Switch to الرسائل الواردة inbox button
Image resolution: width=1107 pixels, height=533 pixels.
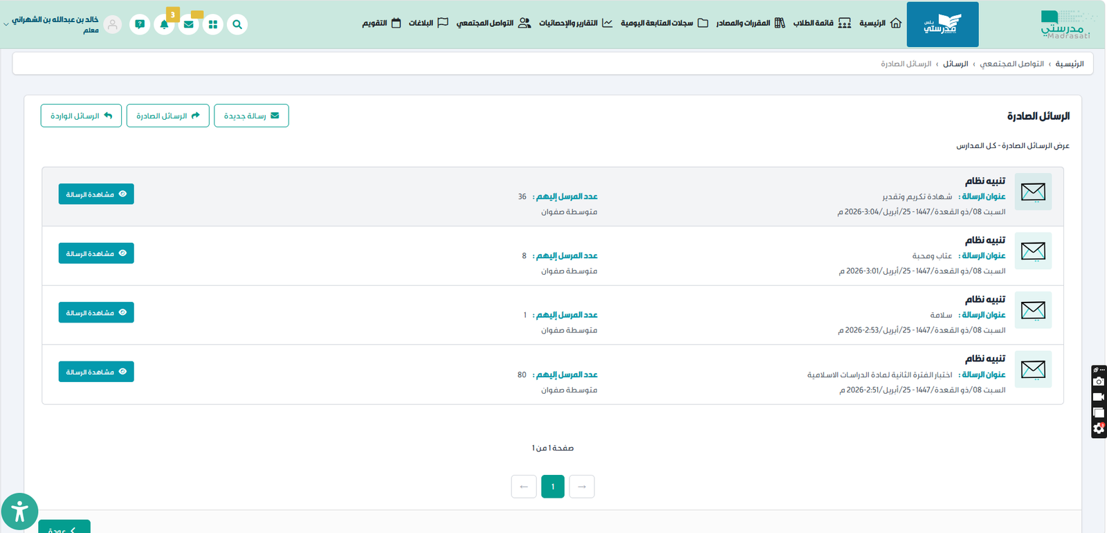[81, 116]
